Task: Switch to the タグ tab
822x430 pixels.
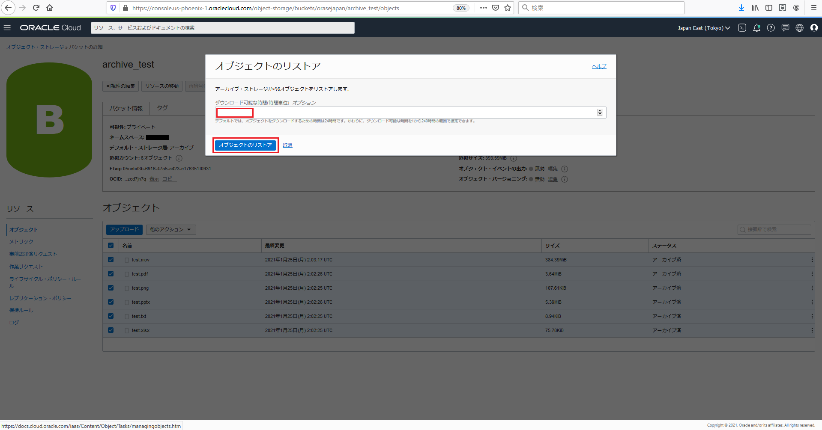Action: [x=162, y=108]
